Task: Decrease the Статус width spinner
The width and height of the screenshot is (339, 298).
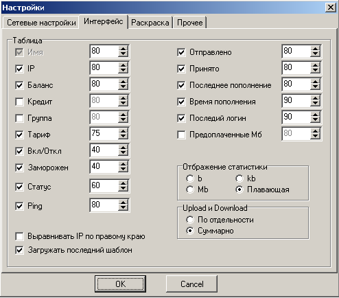Action: [x=123, y=189]
